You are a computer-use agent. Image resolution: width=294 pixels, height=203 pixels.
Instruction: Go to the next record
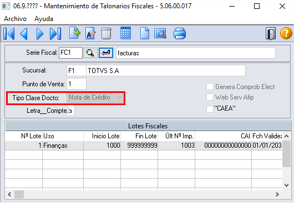(x=39, y=34)
